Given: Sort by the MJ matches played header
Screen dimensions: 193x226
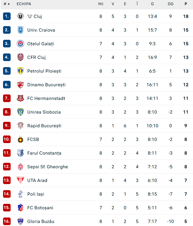Looking at the screenshot, I should 101,4.
